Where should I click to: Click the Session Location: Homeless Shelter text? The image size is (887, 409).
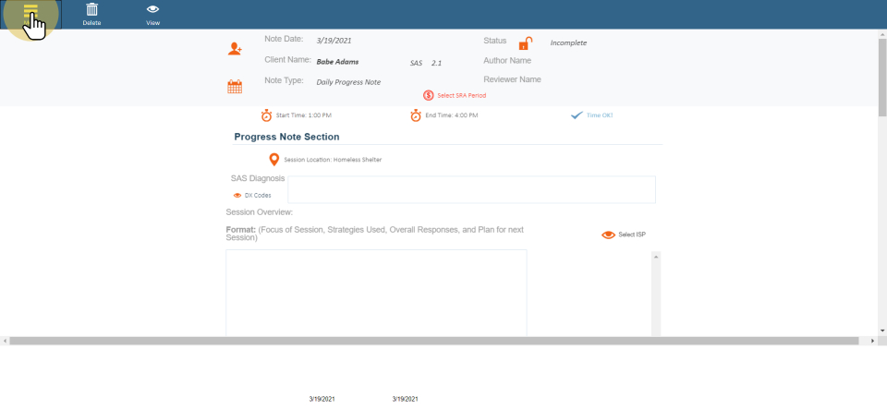(333, 160)
